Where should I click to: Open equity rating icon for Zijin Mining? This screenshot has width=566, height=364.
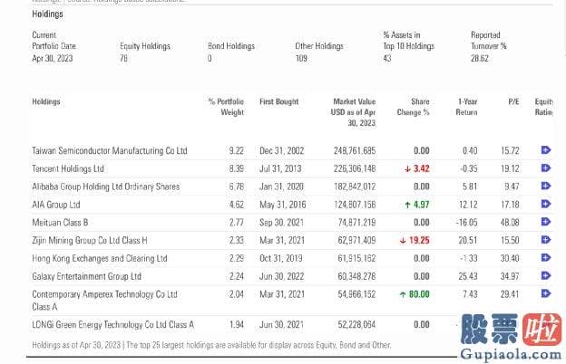click(x=546, y=240)
